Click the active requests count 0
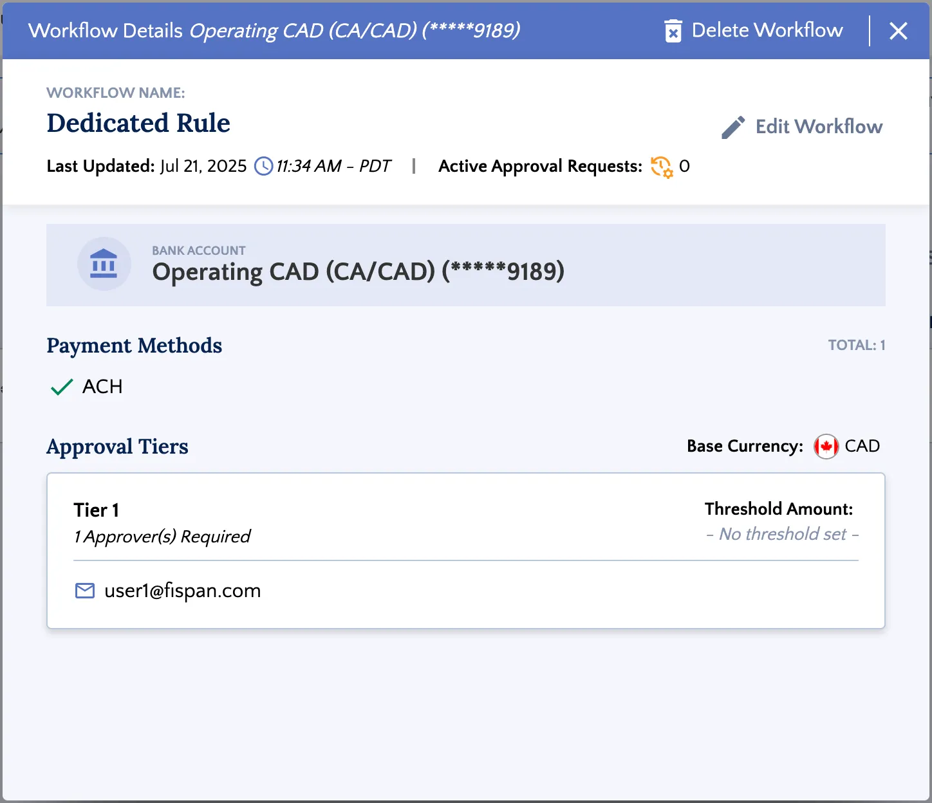 tap(685, 167)
